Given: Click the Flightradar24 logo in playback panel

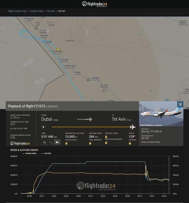Looking at the screenshot, I should (20, 143).
